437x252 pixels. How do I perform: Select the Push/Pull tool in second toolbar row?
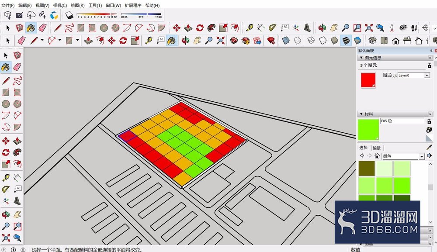click(x=188, y=28)
